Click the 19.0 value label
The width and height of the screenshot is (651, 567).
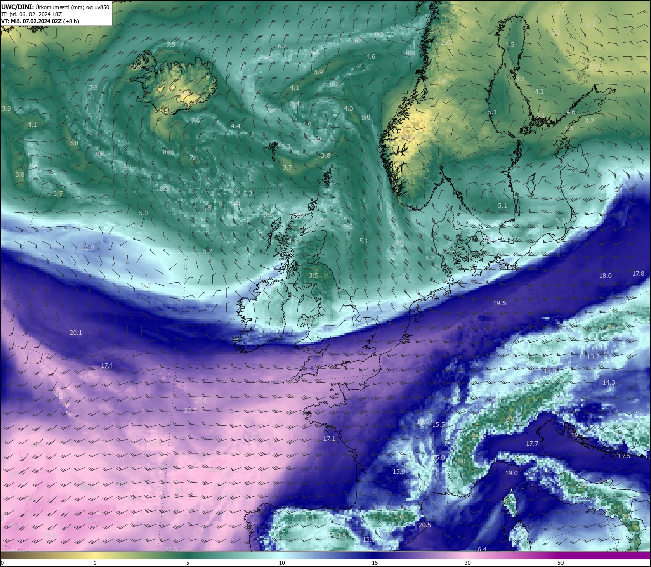coord(511,473)
